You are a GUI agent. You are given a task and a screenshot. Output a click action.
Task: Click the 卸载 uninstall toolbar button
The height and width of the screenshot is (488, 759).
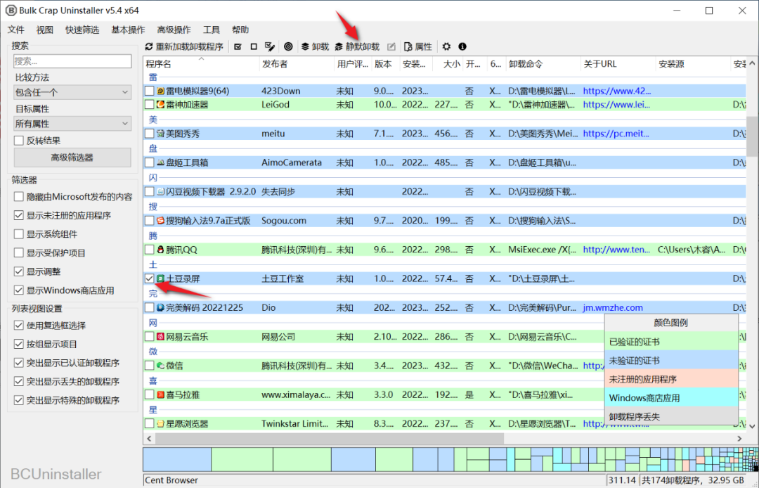tap(315, 46)
